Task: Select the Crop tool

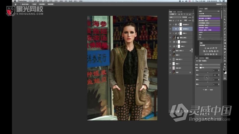Action: tap(225, 22)
